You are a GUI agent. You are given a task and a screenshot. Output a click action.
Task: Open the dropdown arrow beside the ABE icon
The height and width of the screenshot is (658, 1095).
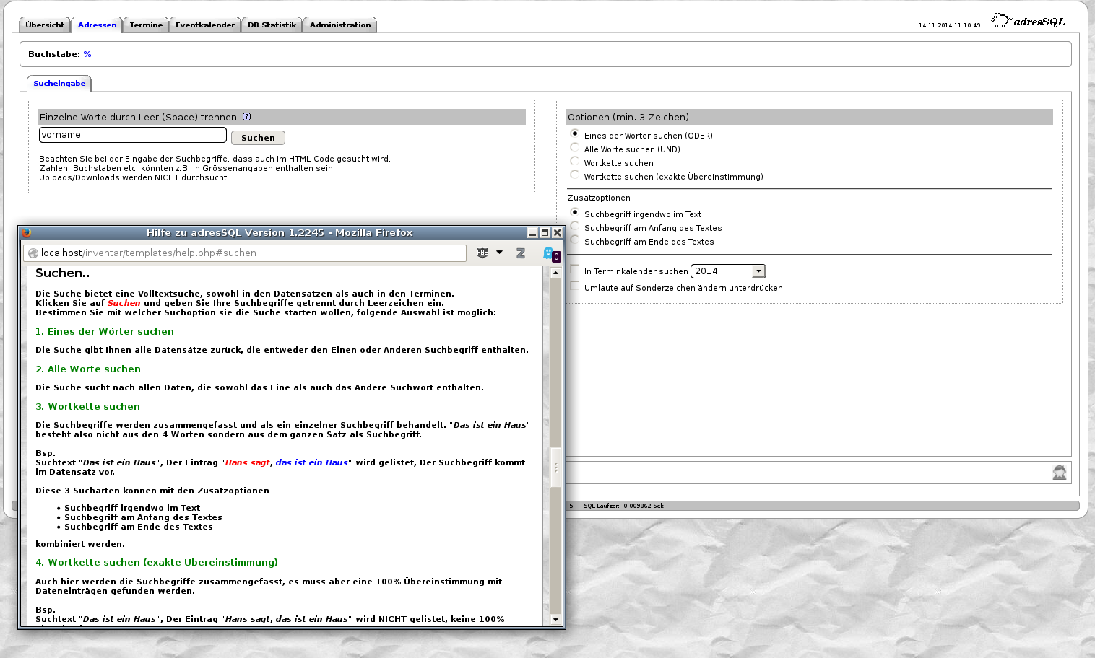[499, 253]
